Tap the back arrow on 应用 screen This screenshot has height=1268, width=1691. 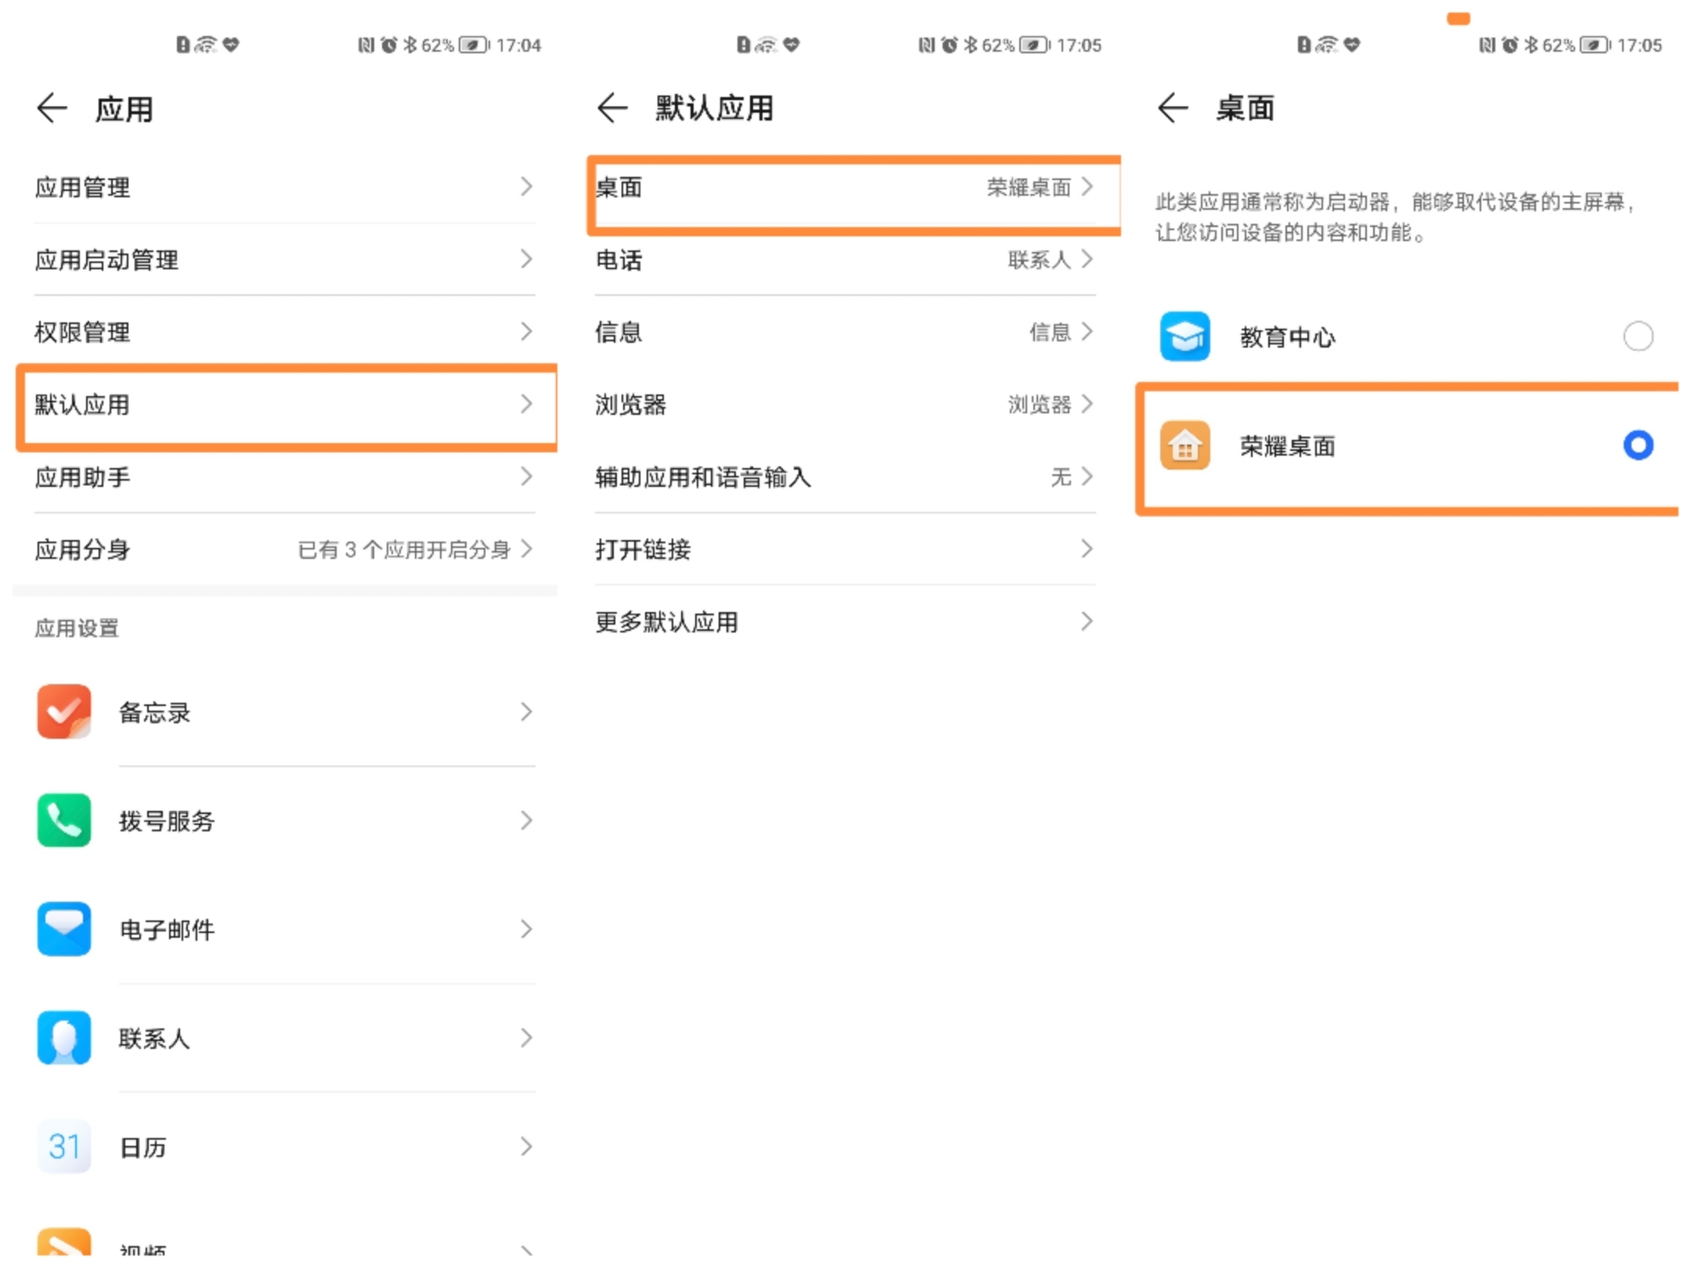(x=52, y=108)
